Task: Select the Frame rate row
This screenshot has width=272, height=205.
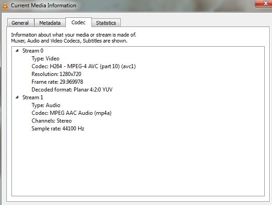Action: pyautogui.click(x=57, y=82)
